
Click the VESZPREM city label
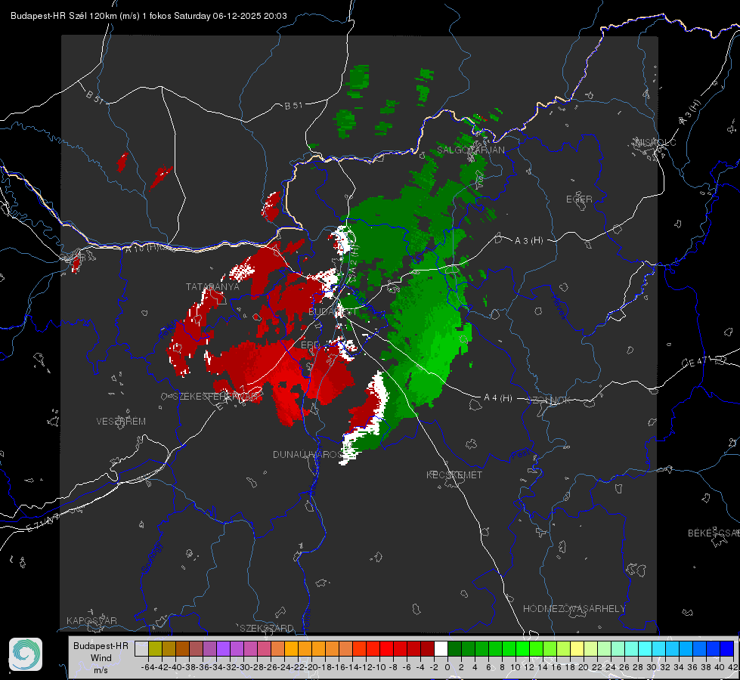click(121, 421)
